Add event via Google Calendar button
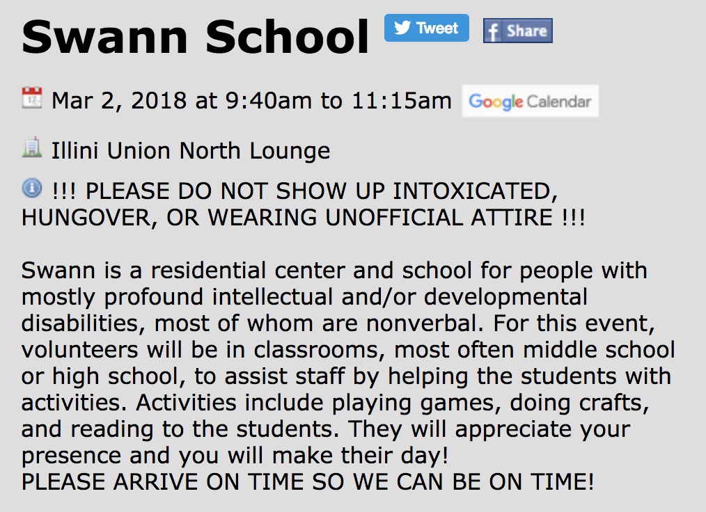This screenshot has width=706, height=512. 530,102
